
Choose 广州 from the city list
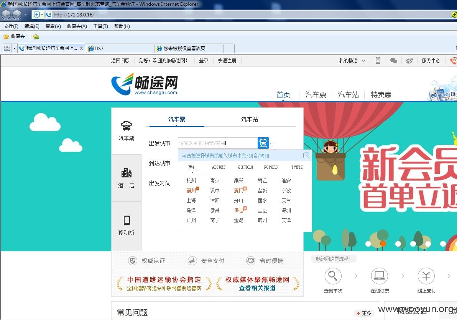pos(191,220)
